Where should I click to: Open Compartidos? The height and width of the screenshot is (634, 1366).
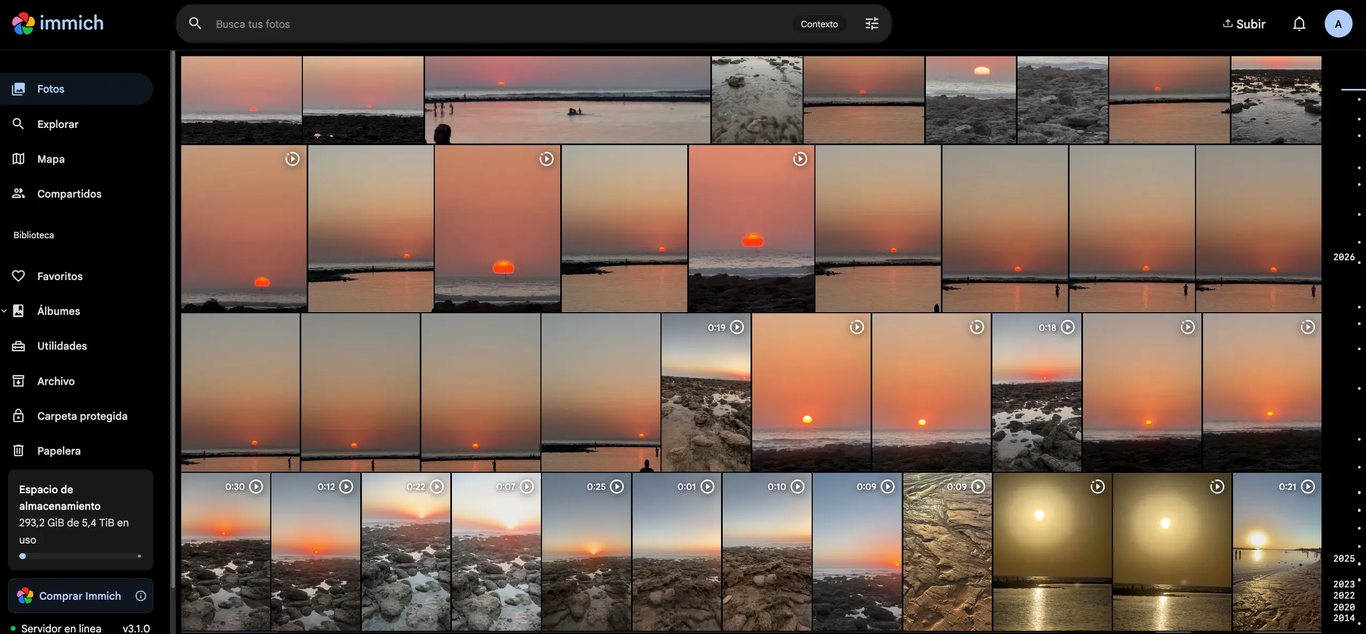point(77,193)
